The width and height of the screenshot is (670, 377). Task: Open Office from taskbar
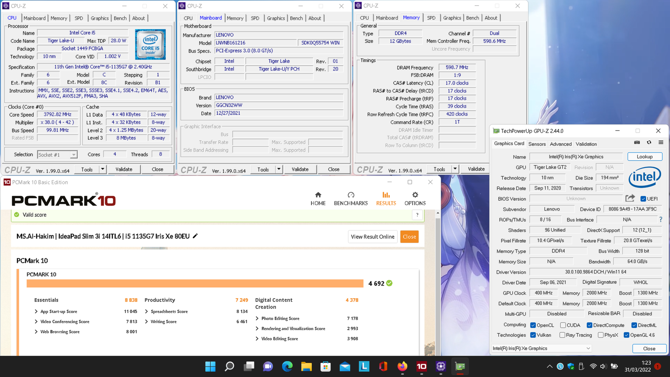click(x=383, y=366)
